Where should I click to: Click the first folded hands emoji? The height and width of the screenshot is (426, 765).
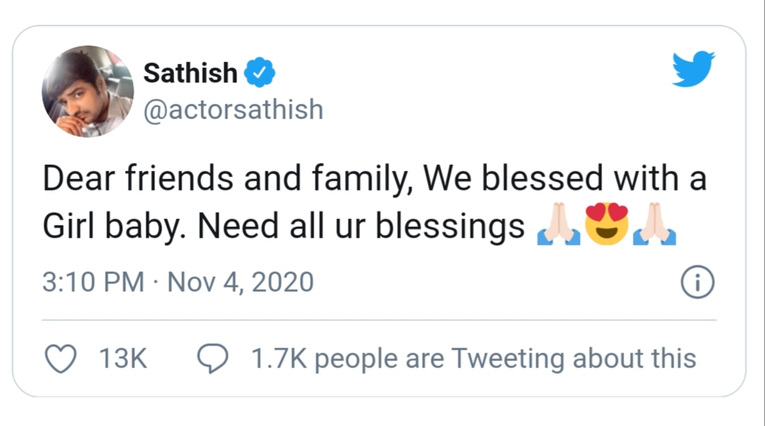click(559, 224)
